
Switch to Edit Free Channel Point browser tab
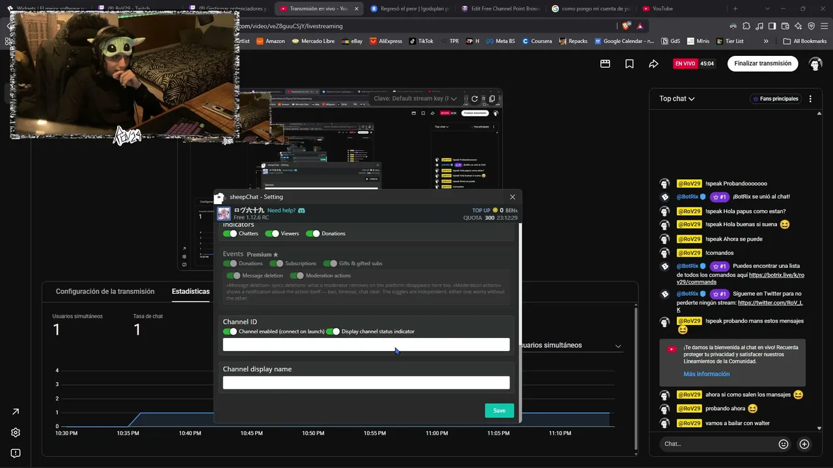tap(500, 8)
